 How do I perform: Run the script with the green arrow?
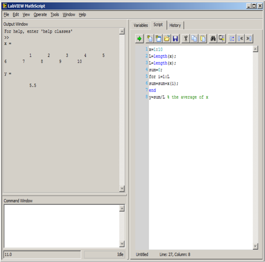pyautogui.click(x=140, y=39)
